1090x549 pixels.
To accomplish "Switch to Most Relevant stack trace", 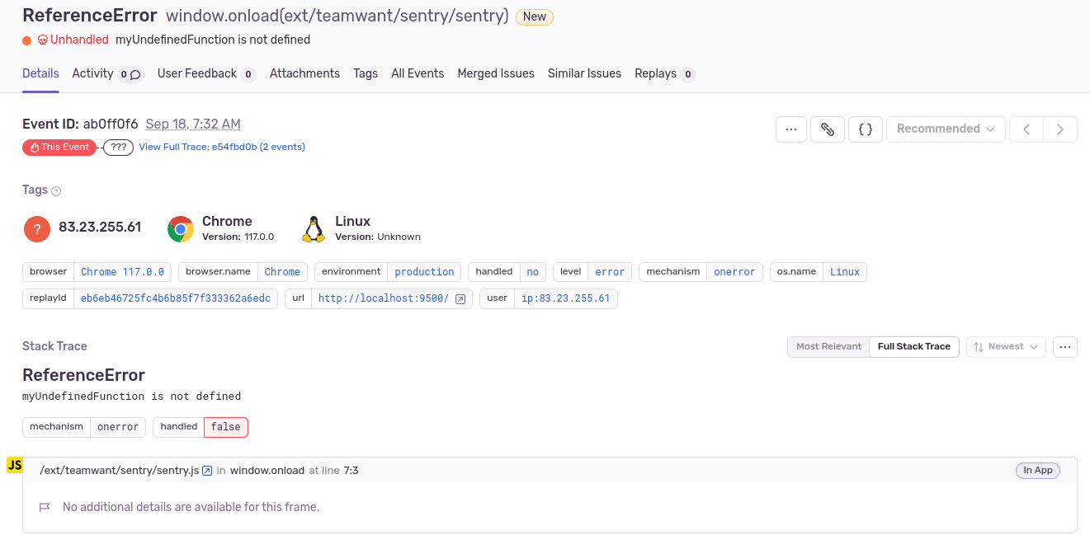I will [x=828, y=347].
